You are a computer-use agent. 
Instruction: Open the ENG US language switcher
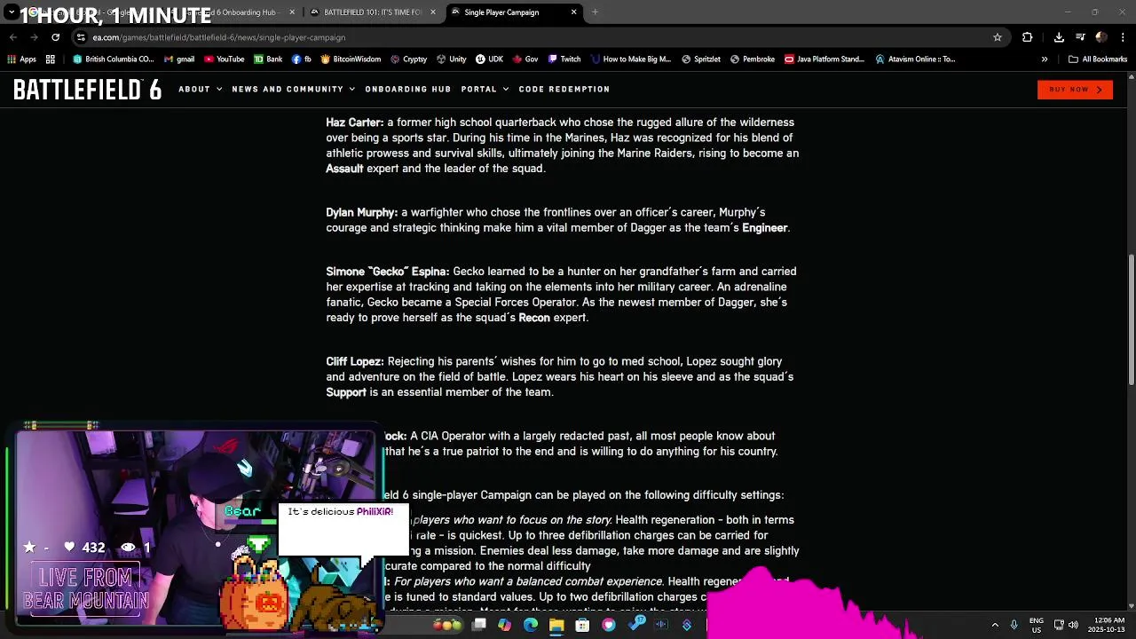[x=1037, y=625]
